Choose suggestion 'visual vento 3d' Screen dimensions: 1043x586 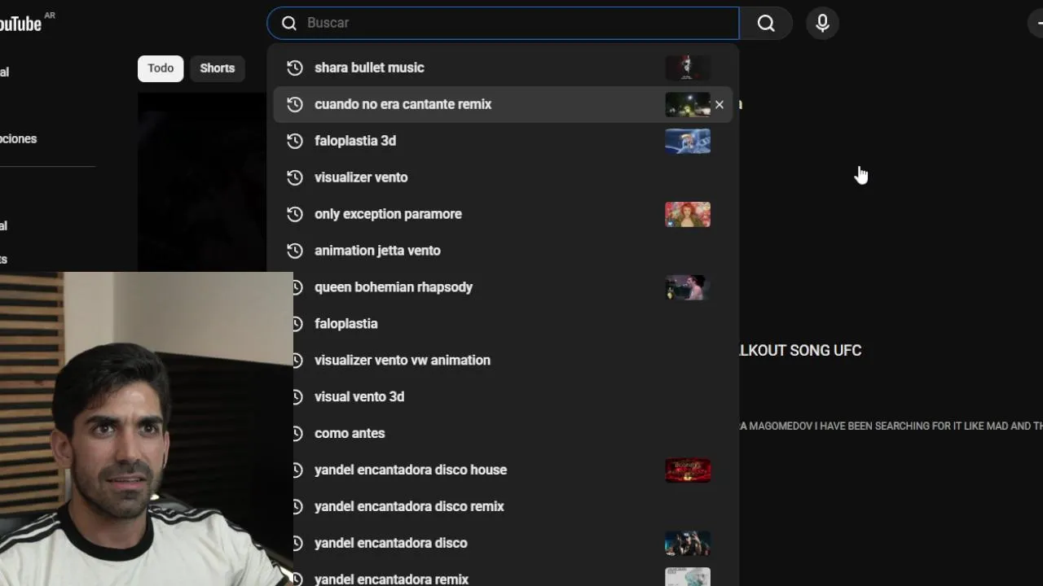513,397
